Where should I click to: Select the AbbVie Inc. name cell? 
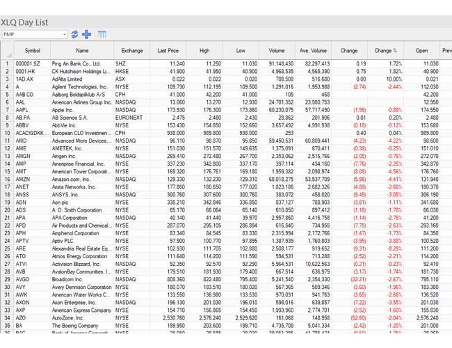pos(82,125)
